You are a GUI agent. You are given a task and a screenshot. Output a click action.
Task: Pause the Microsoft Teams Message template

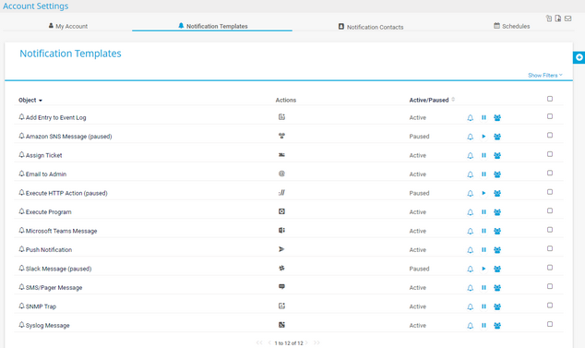(x=484, y=231)
